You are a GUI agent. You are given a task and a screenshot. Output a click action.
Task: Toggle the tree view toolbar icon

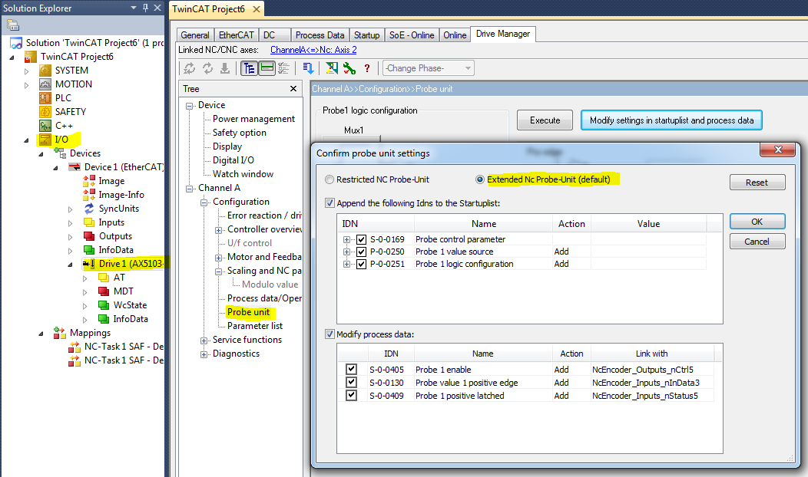coord(250,68)
